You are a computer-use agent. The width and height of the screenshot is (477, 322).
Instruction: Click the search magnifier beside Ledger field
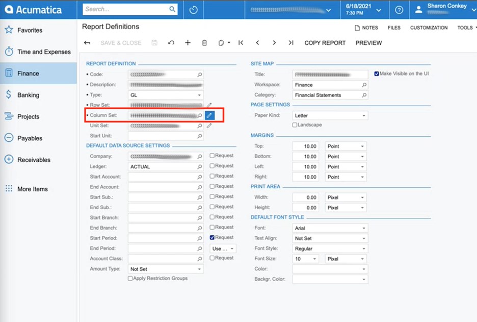(199, 167)
